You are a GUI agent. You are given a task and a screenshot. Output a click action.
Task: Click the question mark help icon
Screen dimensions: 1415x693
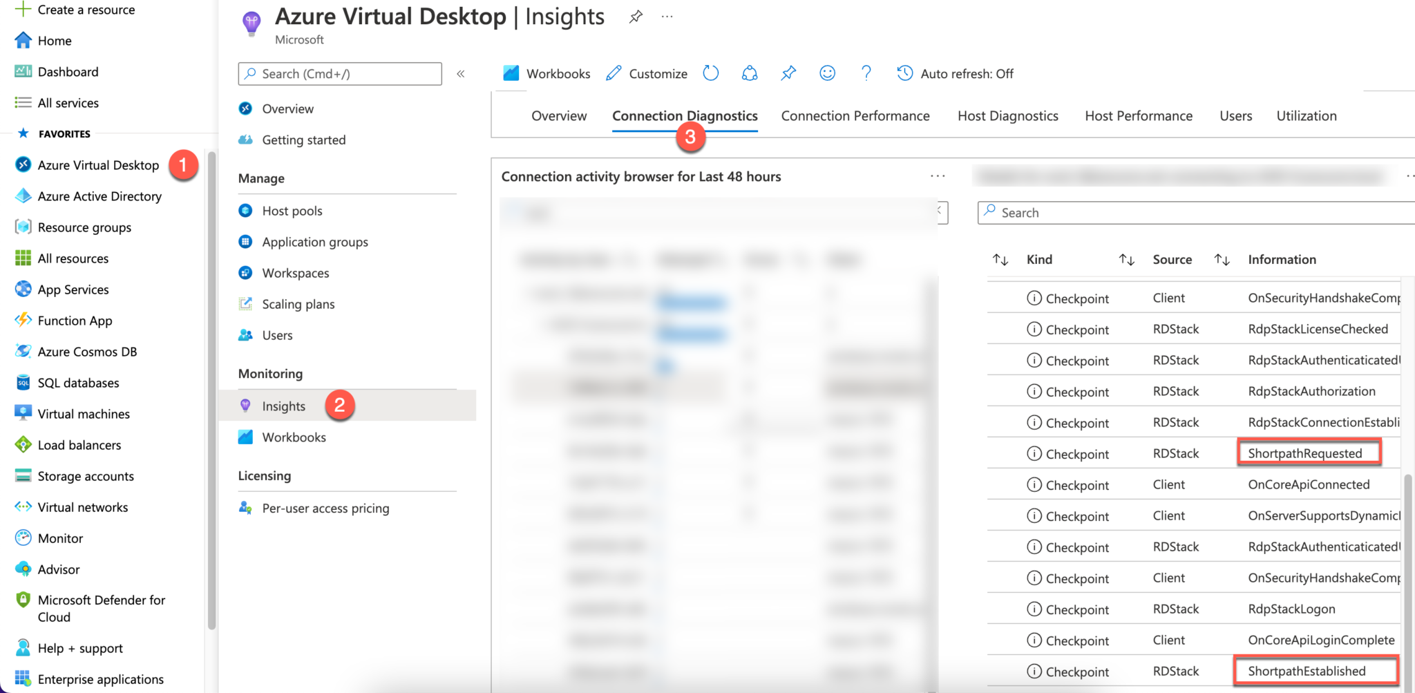click(x=866, y=73)
